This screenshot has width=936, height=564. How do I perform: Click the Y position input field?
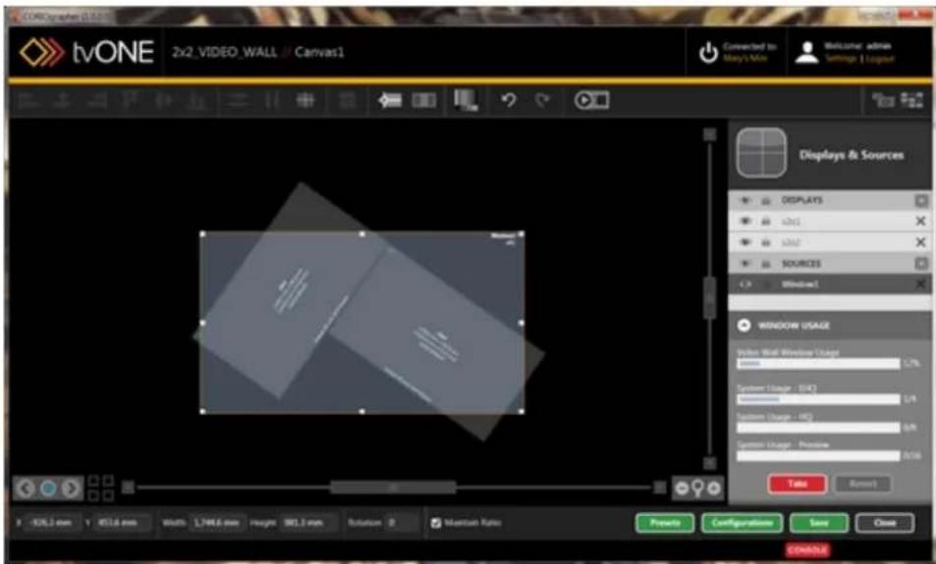pyautogui.click(x=122, y=523)
